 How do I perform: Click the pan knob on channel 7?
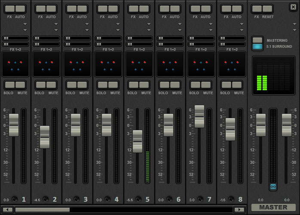coord(200,199)
